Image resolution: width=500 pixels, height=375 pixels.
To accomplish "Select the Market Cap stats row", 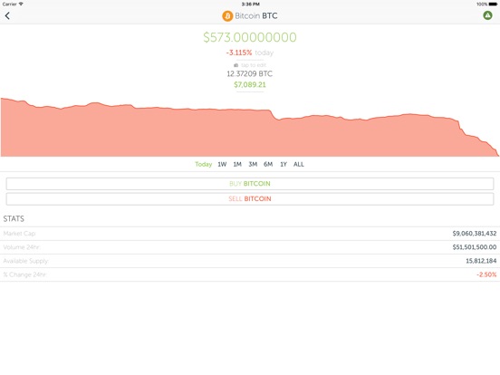I will pyautogui.click(x=250, y=234).
